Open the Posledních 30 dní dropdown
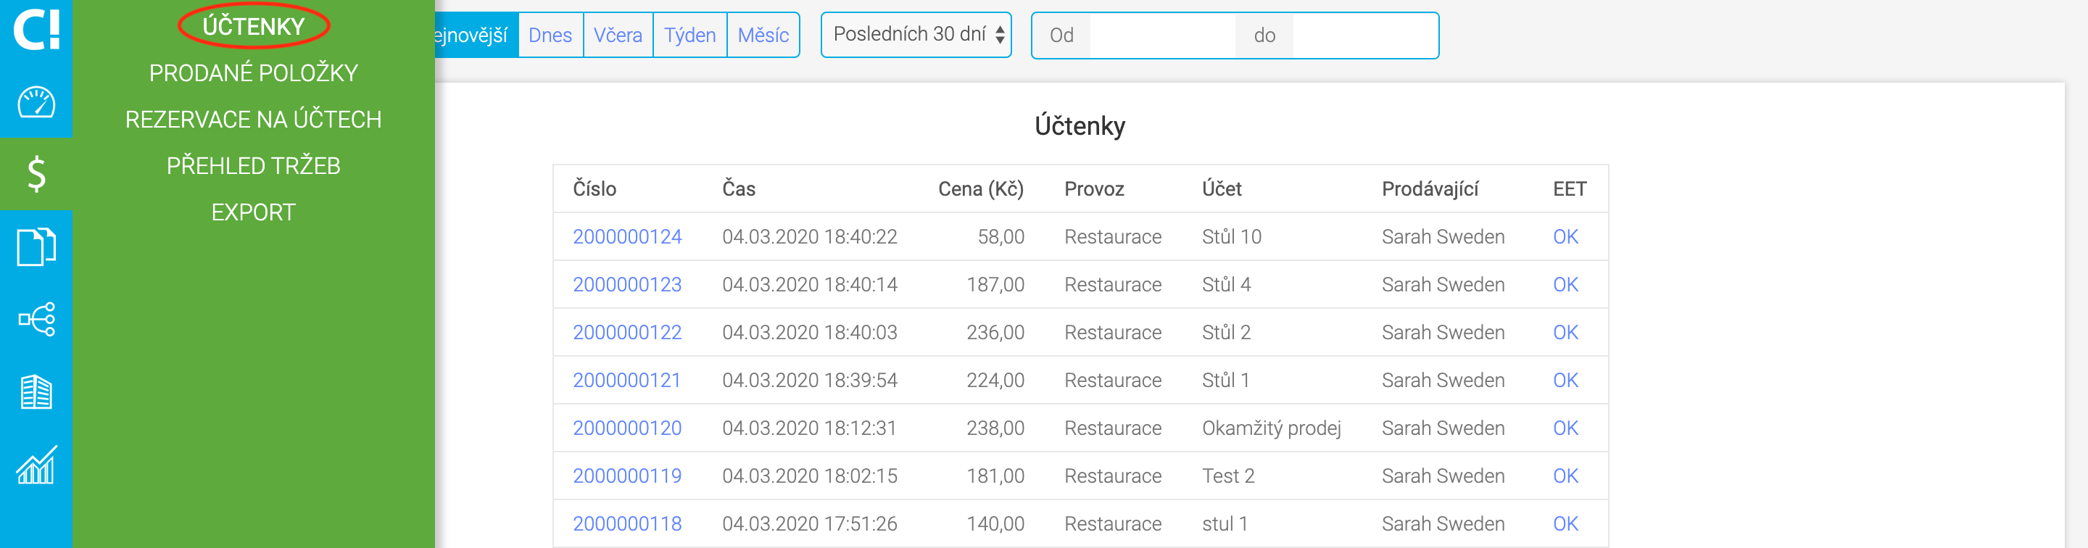 (916, 35)
